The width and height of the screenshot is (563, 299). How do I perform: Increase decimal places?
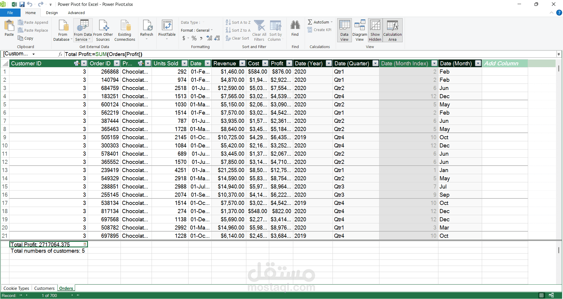pyautogui.click(x=209, y=38)
